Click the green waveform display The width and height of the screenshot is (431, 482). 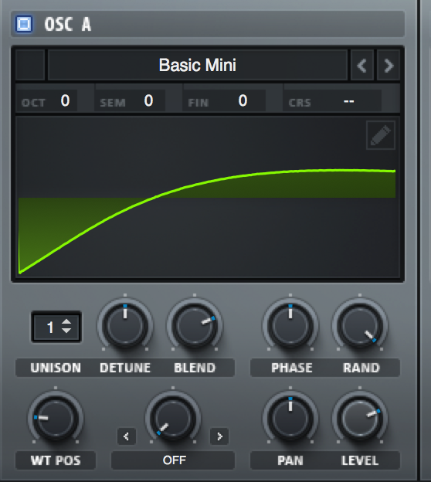pyautogui.click(x=207, y=197)
